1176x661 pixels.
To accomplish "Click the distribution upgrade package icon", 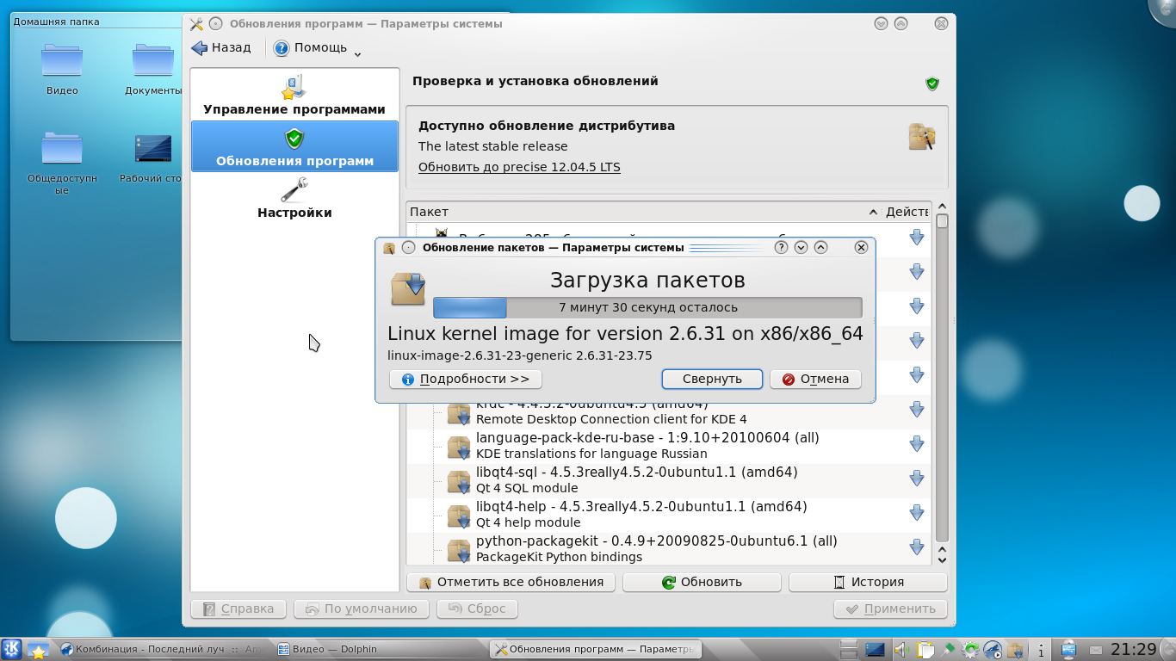I will [921, 137].
